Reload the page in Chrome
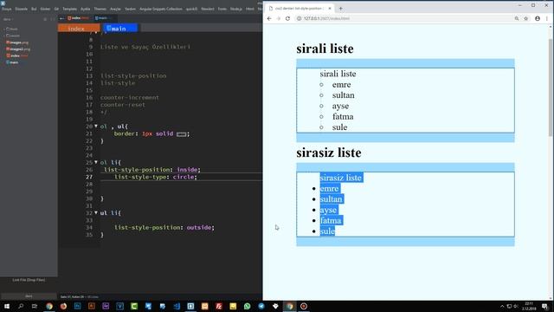Screen dimensions: 554x312 (x=287, y=18)
